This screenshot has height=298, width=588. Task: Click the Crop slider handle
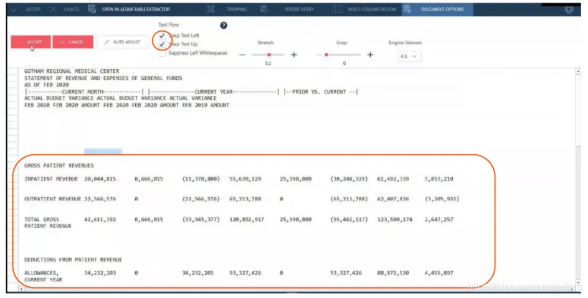[x=326, y=55]
